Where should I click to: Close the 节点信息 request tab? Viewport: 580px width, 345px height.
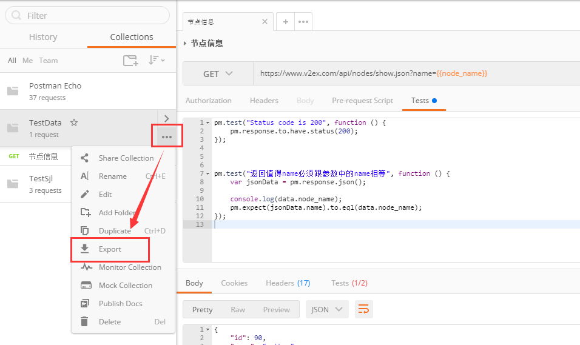[x=265, y=21]
